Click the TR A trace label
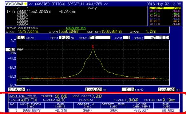Image resolution: width=186 pixels, height=114 pixels. click(11, 12)
